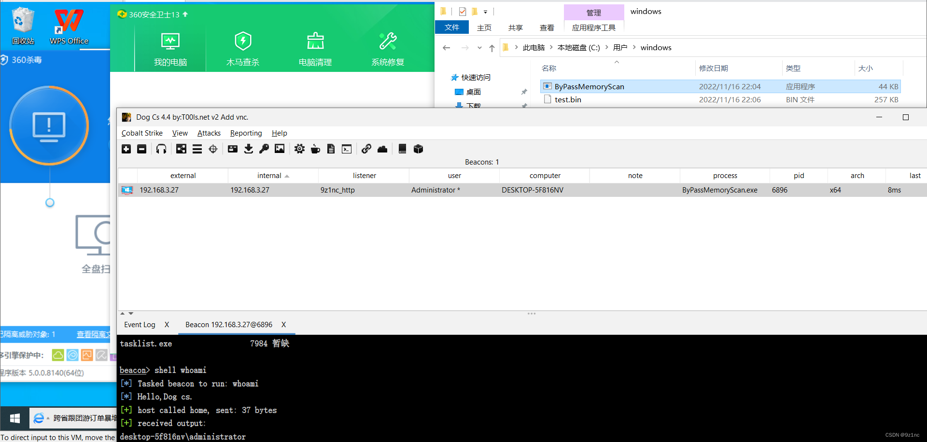Click the green cloud engine protection icon
Viewport: 927px width, 442px height.
click(58, 355)
